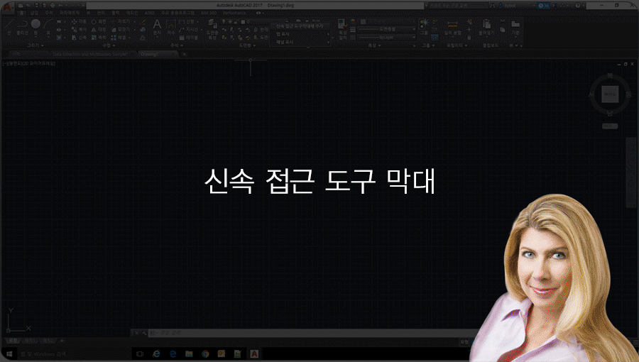Click the new drawing tab plus button

(x=185, y=53)
